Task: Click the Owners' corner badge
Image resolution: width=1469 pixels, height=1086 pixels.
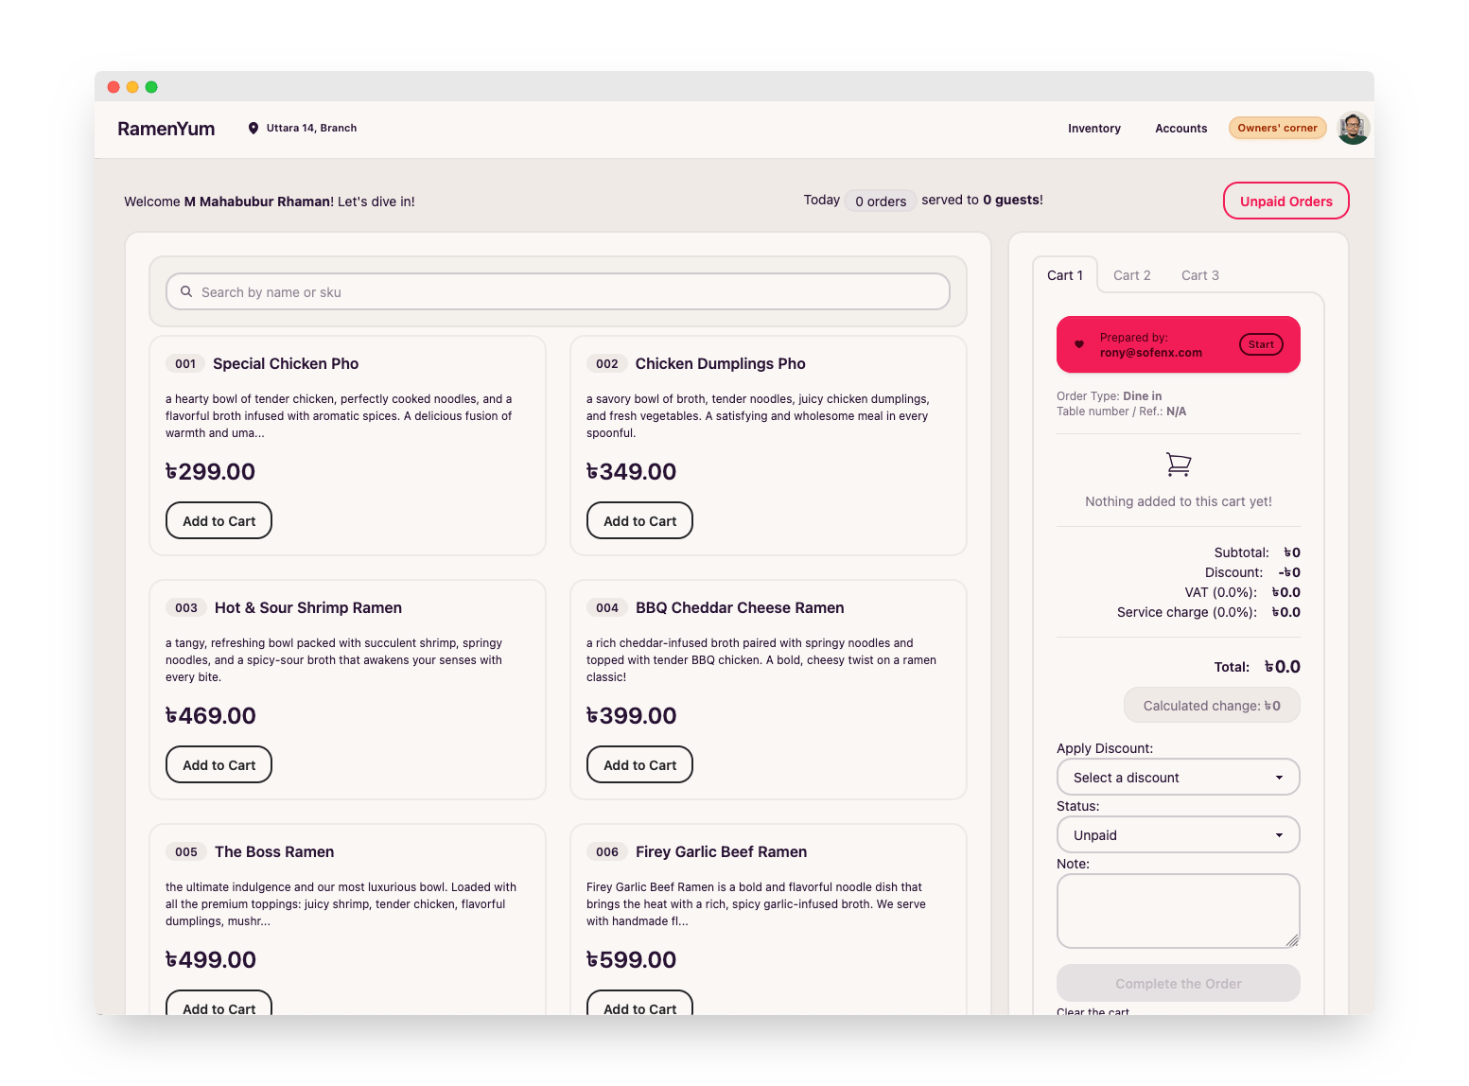Action: [1277, 128]
